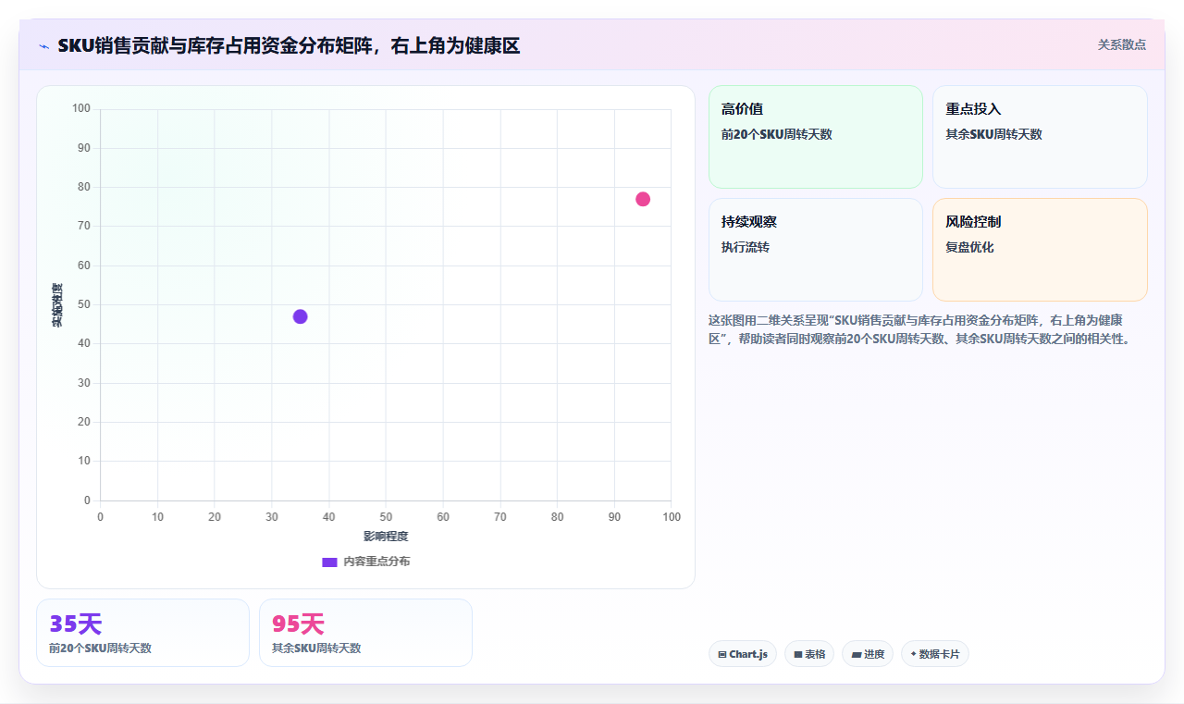Viewport: 1184px width, 704px height.
Task: Select the 数据卡片 tag
Action: (x=935, y=654)
